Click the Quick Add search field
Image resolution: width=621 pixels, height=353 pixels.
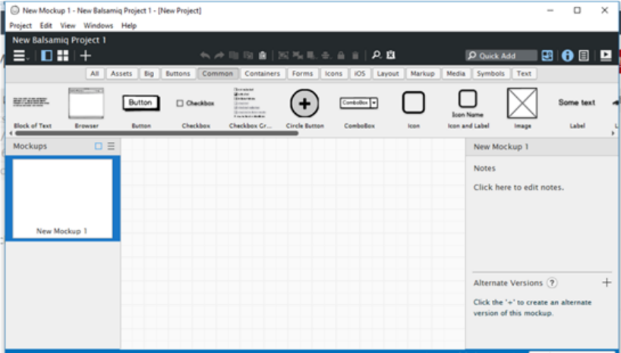point(501,55)
